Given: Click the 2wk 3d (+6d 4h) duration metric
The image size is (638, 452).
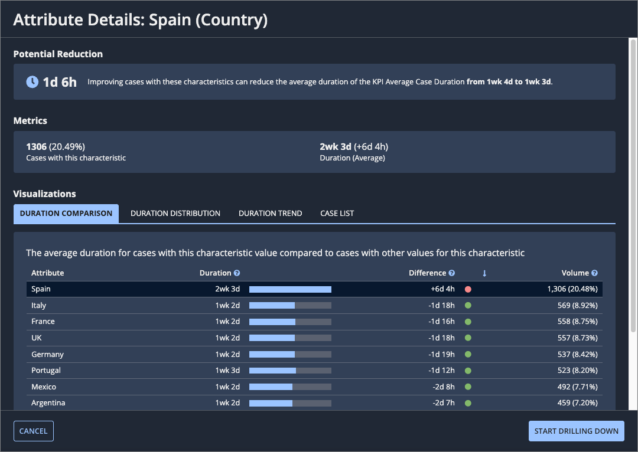Looking at the screenshot, I should [x=354, y=147].
